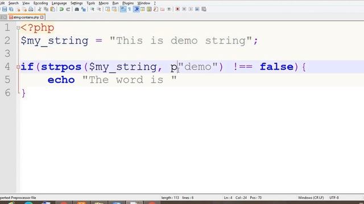Click the Zoom Out toolbar icon
Viewport: 364px width, 204px height.
(99, 9)
